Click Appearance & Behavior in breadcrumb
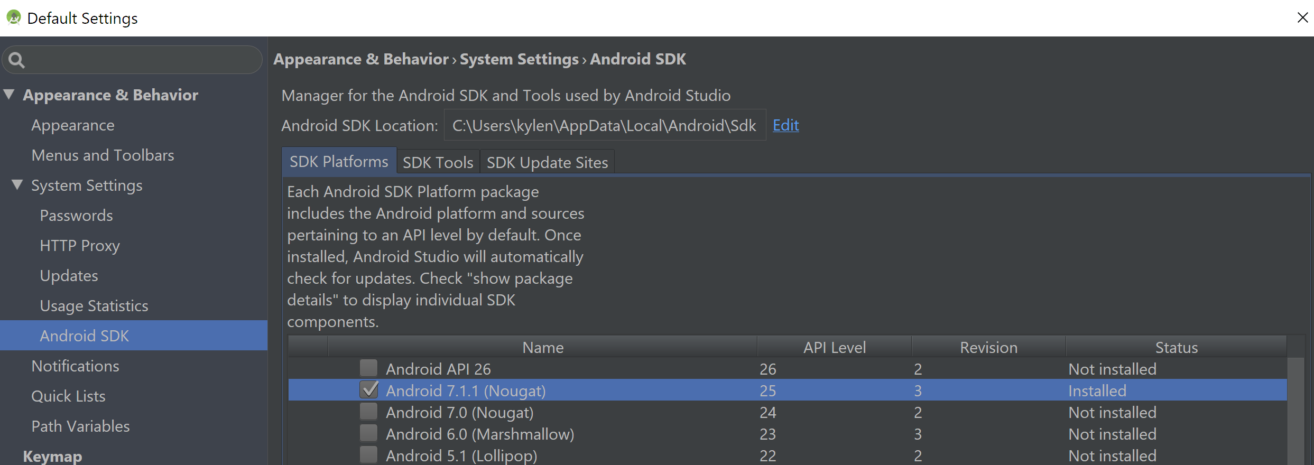This screenshot has width=1314, height=465. pyautogui.click(x=361, y=59)
